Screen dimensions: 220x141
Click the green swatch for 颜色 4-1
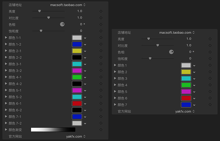[x=77, y=77]
